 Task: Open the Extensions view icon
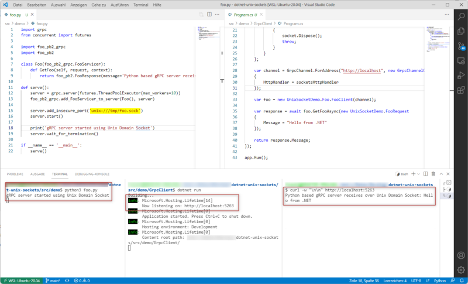461,90
